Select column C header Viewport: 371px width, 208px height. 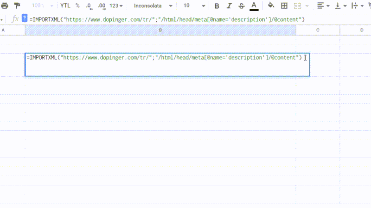pos(318,30)
